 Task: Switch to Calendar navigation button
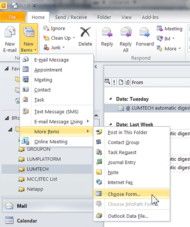[x=47, y=221]
